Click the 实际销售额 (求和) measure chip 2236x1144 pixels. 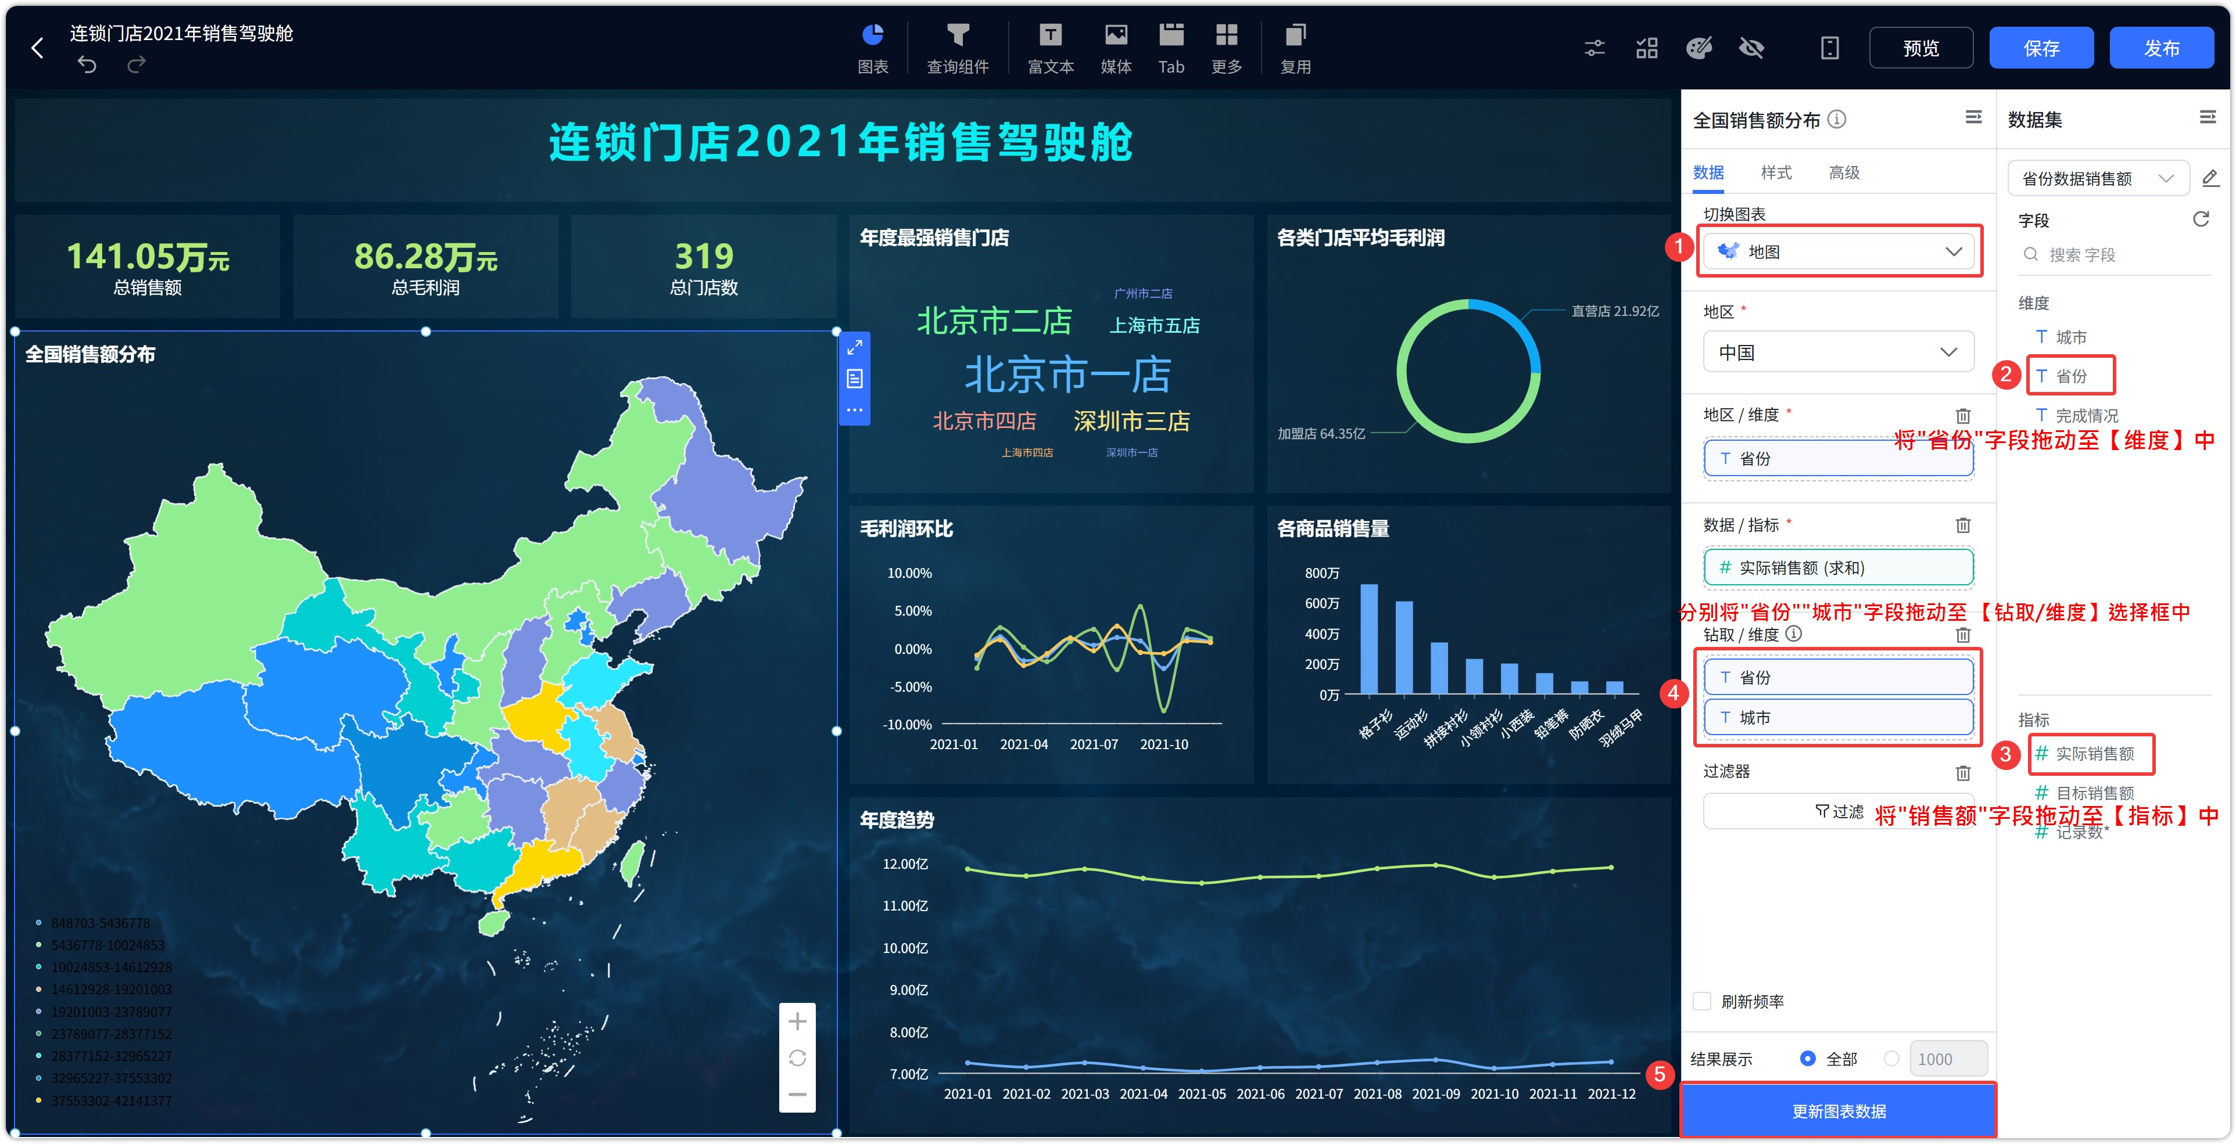point(1839,567)
